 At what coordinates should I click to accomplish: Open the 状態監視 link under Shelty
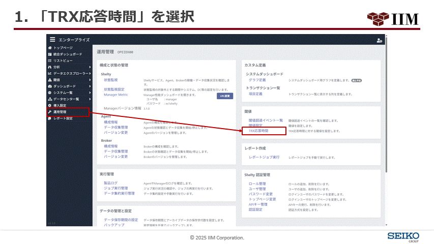coord(111,80)
